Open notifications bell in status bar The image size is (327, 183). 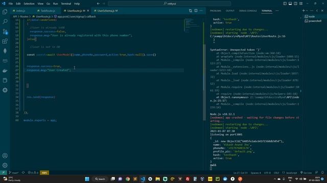coord(322,173)
